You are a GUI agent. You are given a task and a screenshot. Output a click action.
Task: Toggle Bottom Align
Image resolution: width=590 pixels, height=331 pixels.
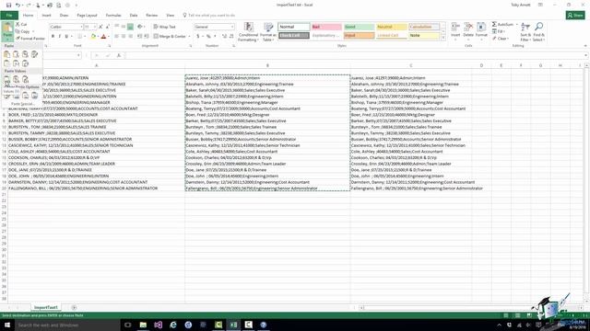point(130,27)
